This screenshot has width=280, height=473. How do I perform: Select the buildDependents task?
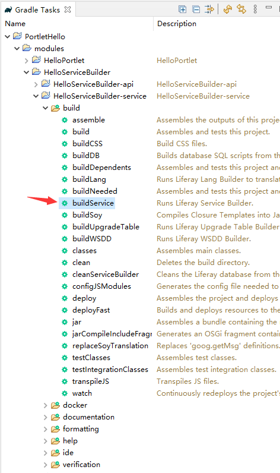tap(101, 168)
